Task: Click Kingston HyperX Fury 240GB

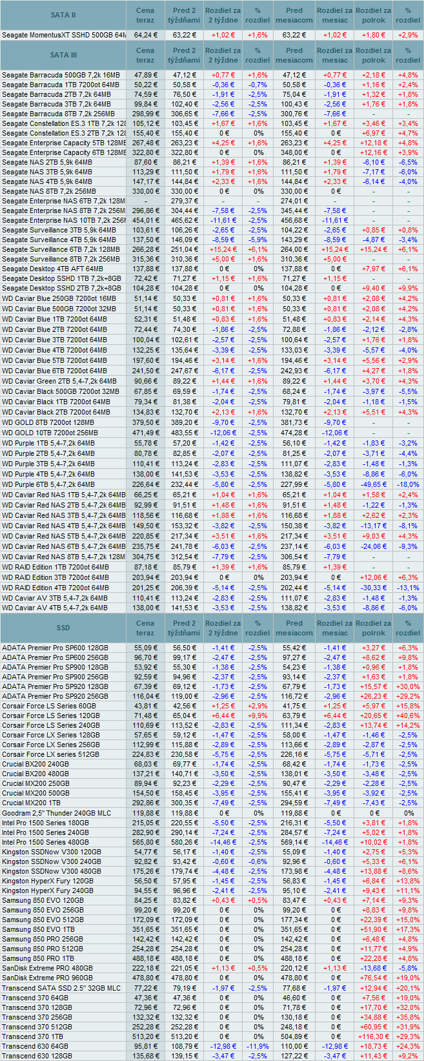Action: [47, 891]
